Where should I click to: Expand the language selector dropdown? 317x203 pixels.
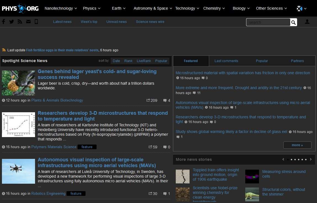click(x=301, y=8)
